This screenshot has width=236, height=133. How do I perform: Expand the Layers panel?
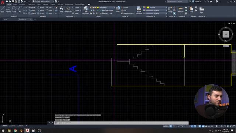tap(98, 16)
